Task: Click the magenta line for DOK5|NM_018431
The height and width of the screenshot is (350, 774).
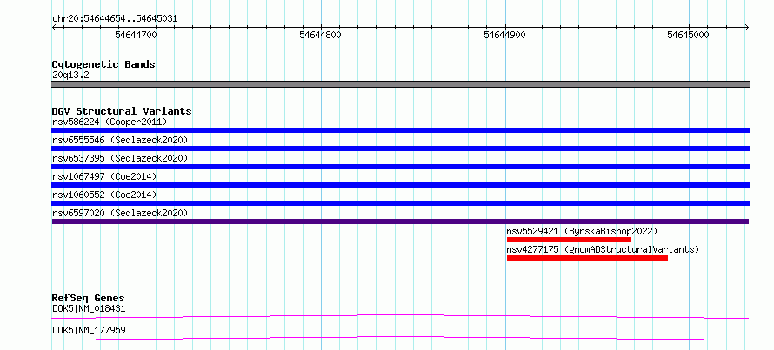Action: pyautogui.click(x=400, y=316)
